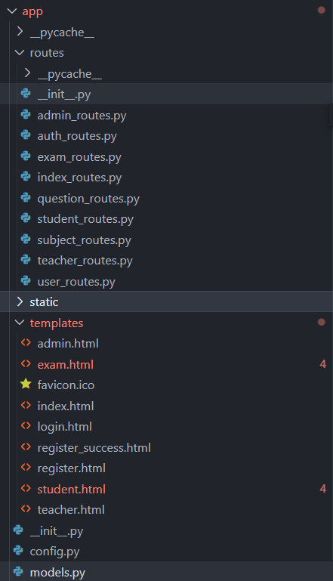The height and width of the screenshot is (581, 333).
Task: Click the HTML icon beside login.html
Action: point(26,426)
